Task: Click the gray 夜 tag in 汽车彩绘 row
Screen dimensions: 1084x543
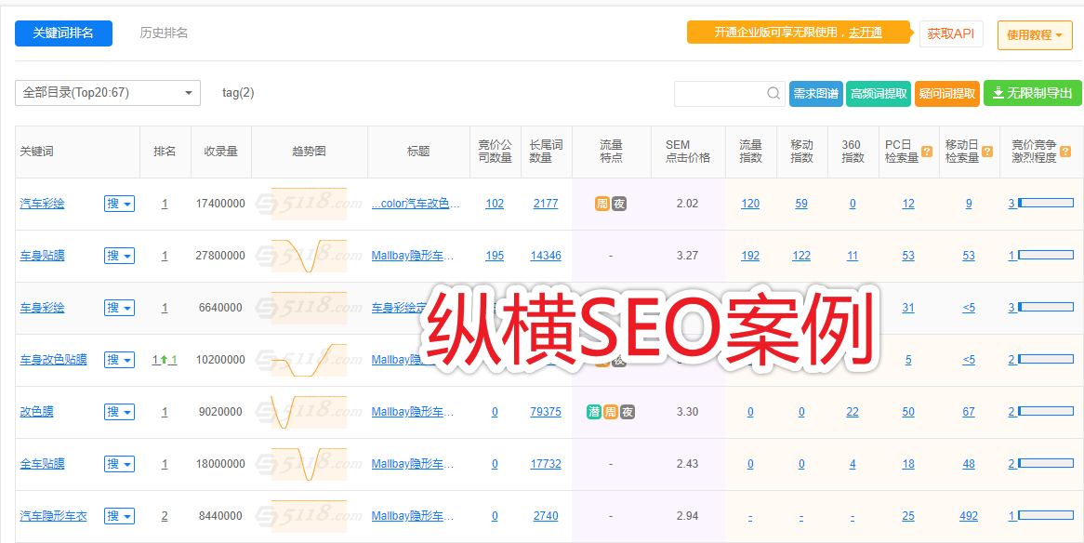Action: (619, 204)
